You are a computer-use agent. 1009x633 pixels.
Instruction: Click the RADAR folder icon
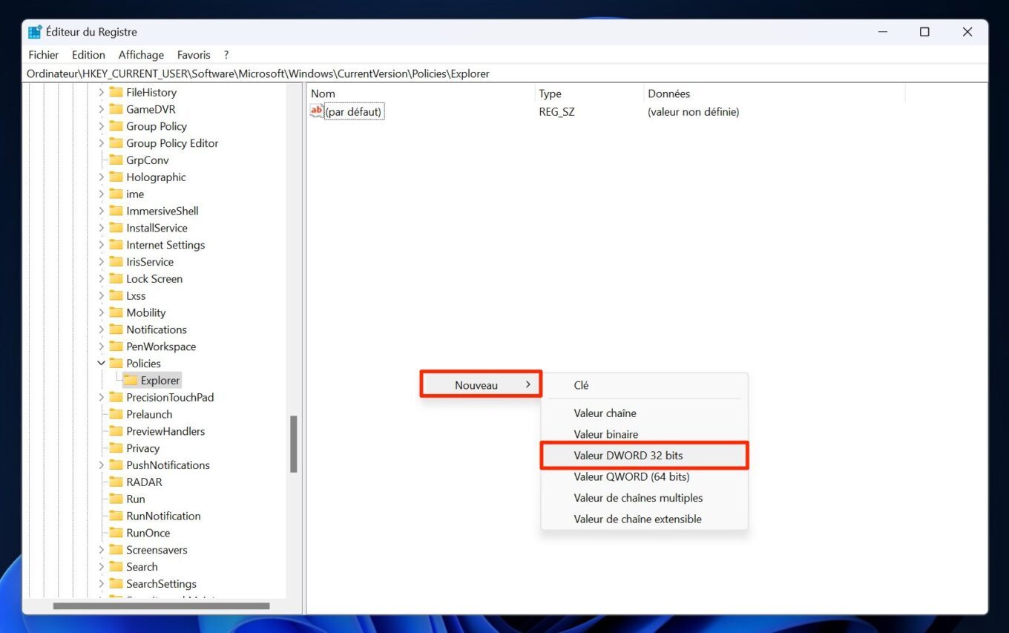116,482
